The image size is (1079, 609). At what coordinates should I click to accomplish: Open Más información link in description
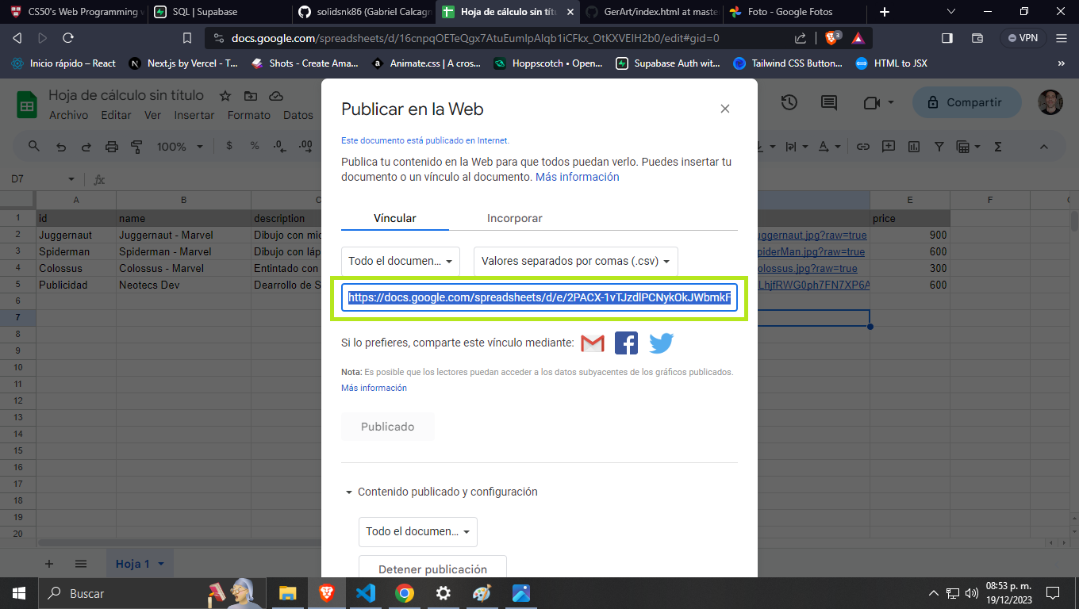click(578, 177)
